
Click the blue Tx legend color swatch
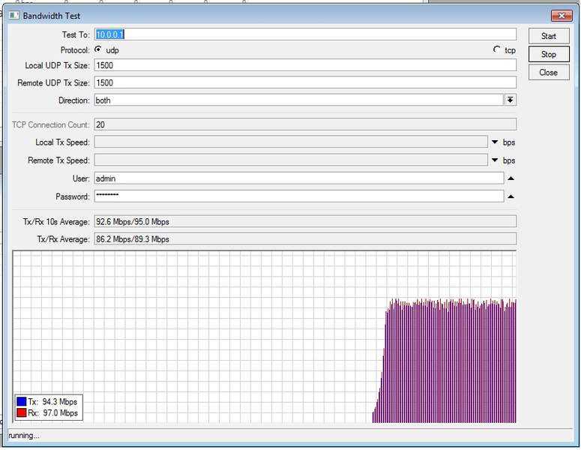pos(22,402)
